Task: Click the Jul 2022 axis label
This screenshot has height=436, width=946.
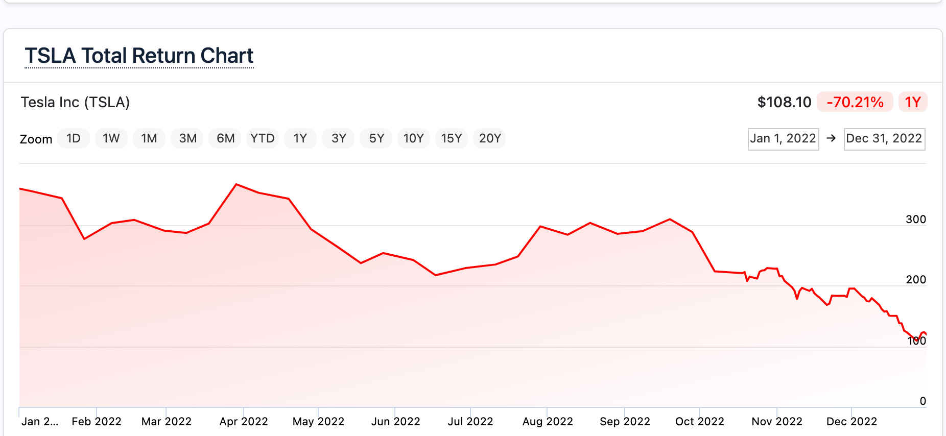Action: click(x=470, y=422)
